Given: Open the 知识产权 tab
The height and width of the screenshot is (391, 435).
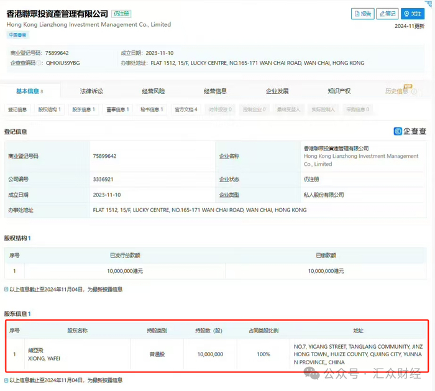Looking at the screenshot, I should 339,91.
